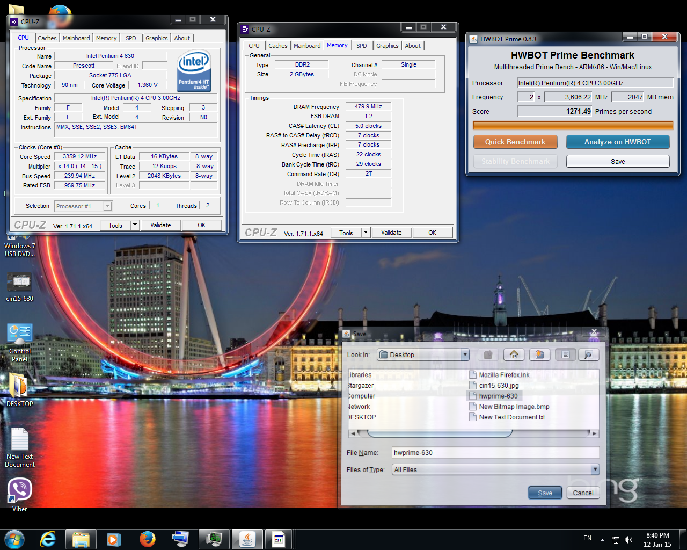Confirm Save in the Save dialog
The image size is (687, 550).
545,493
